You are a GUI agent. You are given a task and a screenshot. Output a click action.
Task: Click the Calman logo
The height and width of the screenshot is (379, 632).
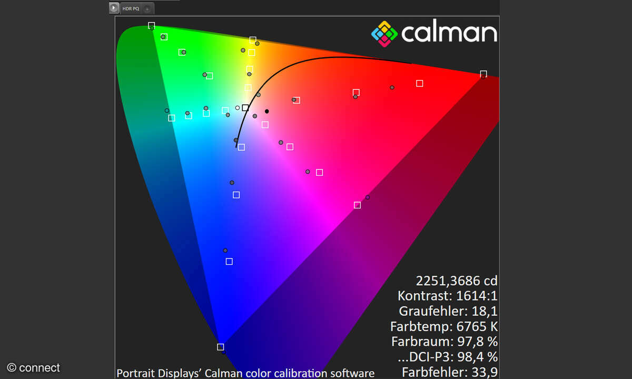click(434, 33)
